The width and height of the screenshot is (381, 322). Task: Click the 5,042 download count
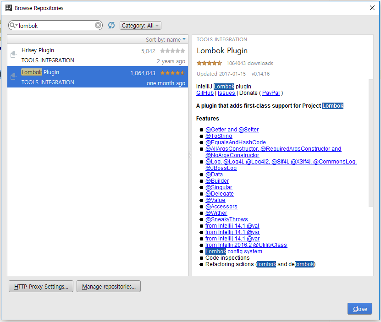tap(148, 51)
